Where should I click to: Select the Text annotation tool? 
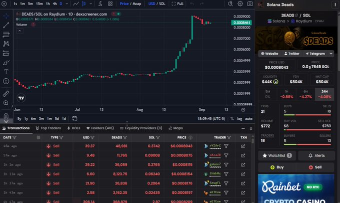pyautogui.click(x=6, y=72)
